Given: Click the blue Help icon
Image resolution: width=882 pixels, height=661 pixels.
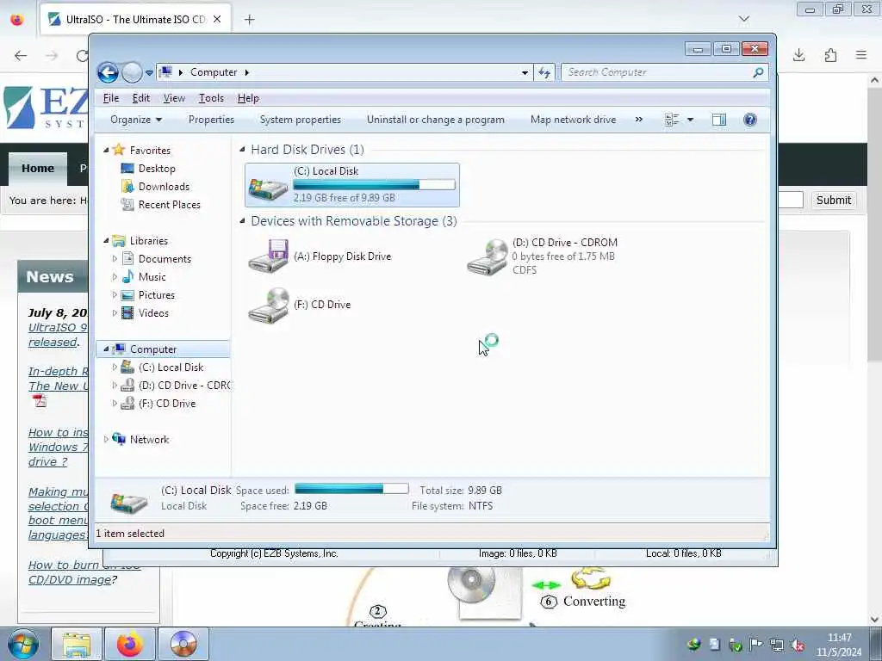Looking at the screenshot, I should (750, 120).
